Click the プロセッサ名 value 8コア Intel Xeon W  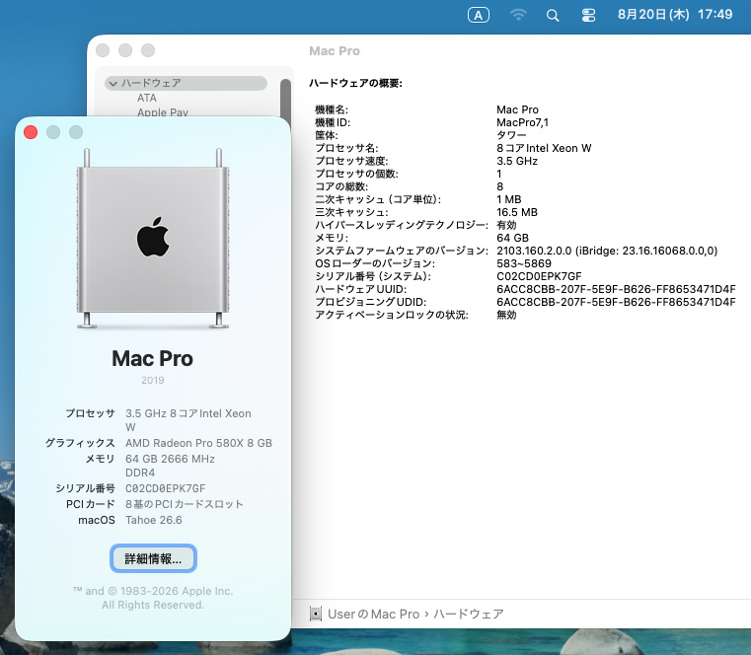544,148
